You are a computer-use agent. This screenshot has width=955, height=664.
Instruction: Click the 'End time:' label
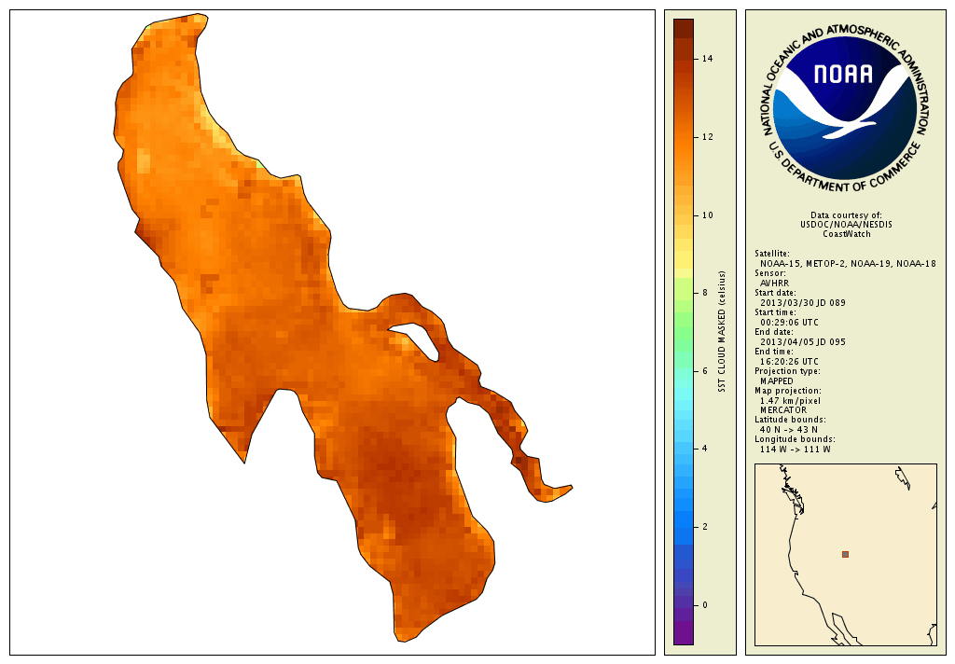point(773,352)
